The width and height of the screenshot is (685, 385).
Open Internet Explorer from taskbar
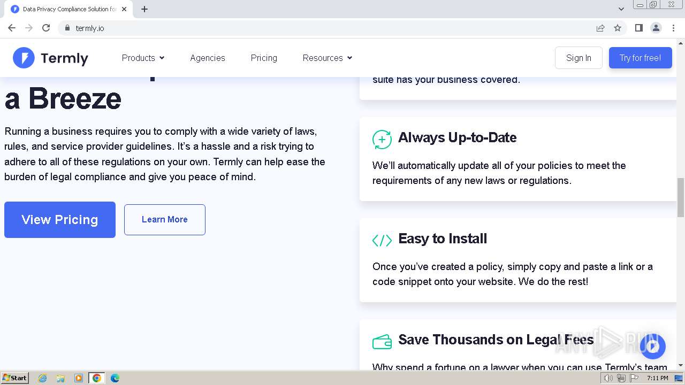[43, 378]
